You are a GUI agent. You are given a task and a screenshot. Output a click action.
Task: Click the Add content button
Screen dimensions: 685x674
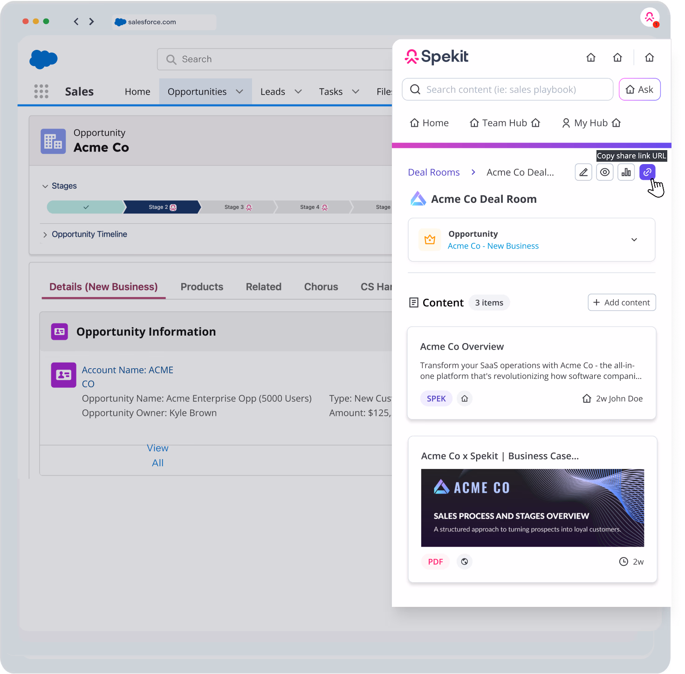622,302
